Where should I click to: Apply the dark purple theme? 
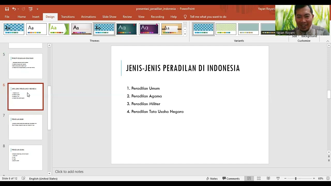(x=149, y=29)
